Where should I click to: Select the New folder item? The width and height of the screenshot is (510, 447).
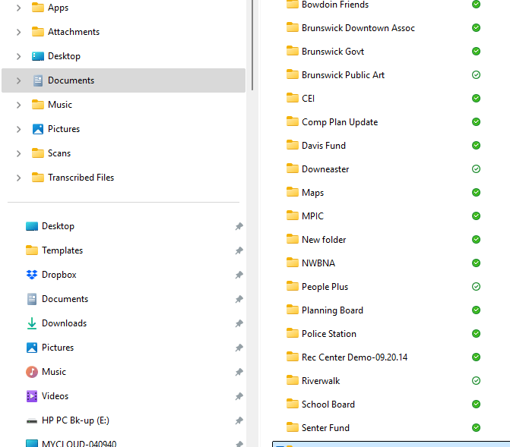pos(324,240)
